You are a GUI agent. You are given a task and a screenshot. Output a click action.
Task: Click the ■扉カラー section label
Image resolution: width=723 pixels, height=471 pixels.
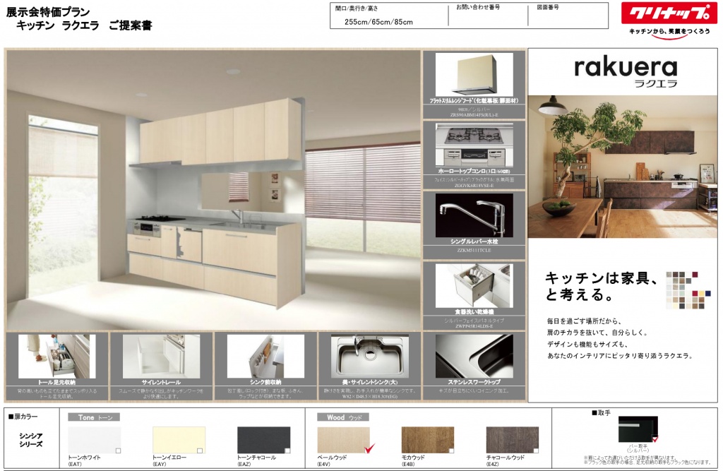(23, 417)
